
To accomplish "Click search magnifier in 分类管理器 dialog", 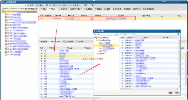I will [178, 34].
